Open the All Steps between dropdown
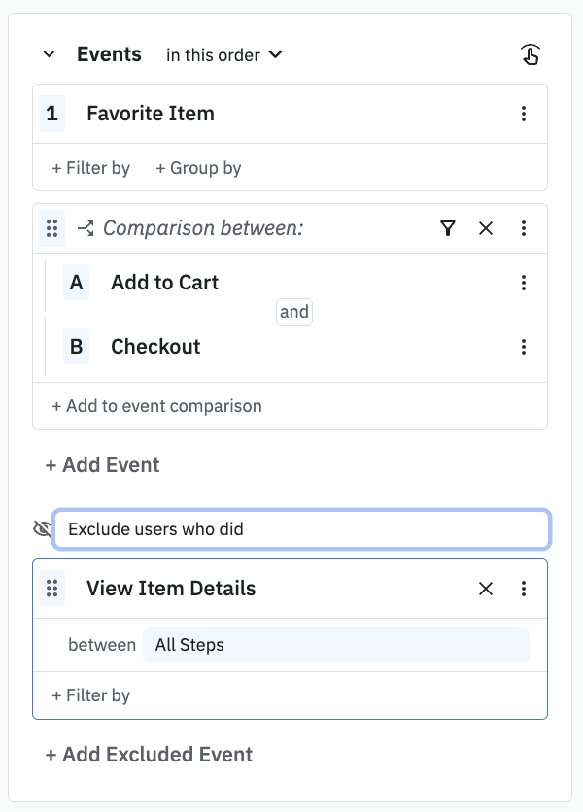Image resolution: width=583 pixels, height=812 pixels. [335, 645]
